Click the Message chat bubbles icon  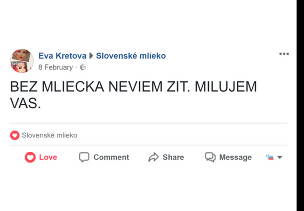pos(210,157)
